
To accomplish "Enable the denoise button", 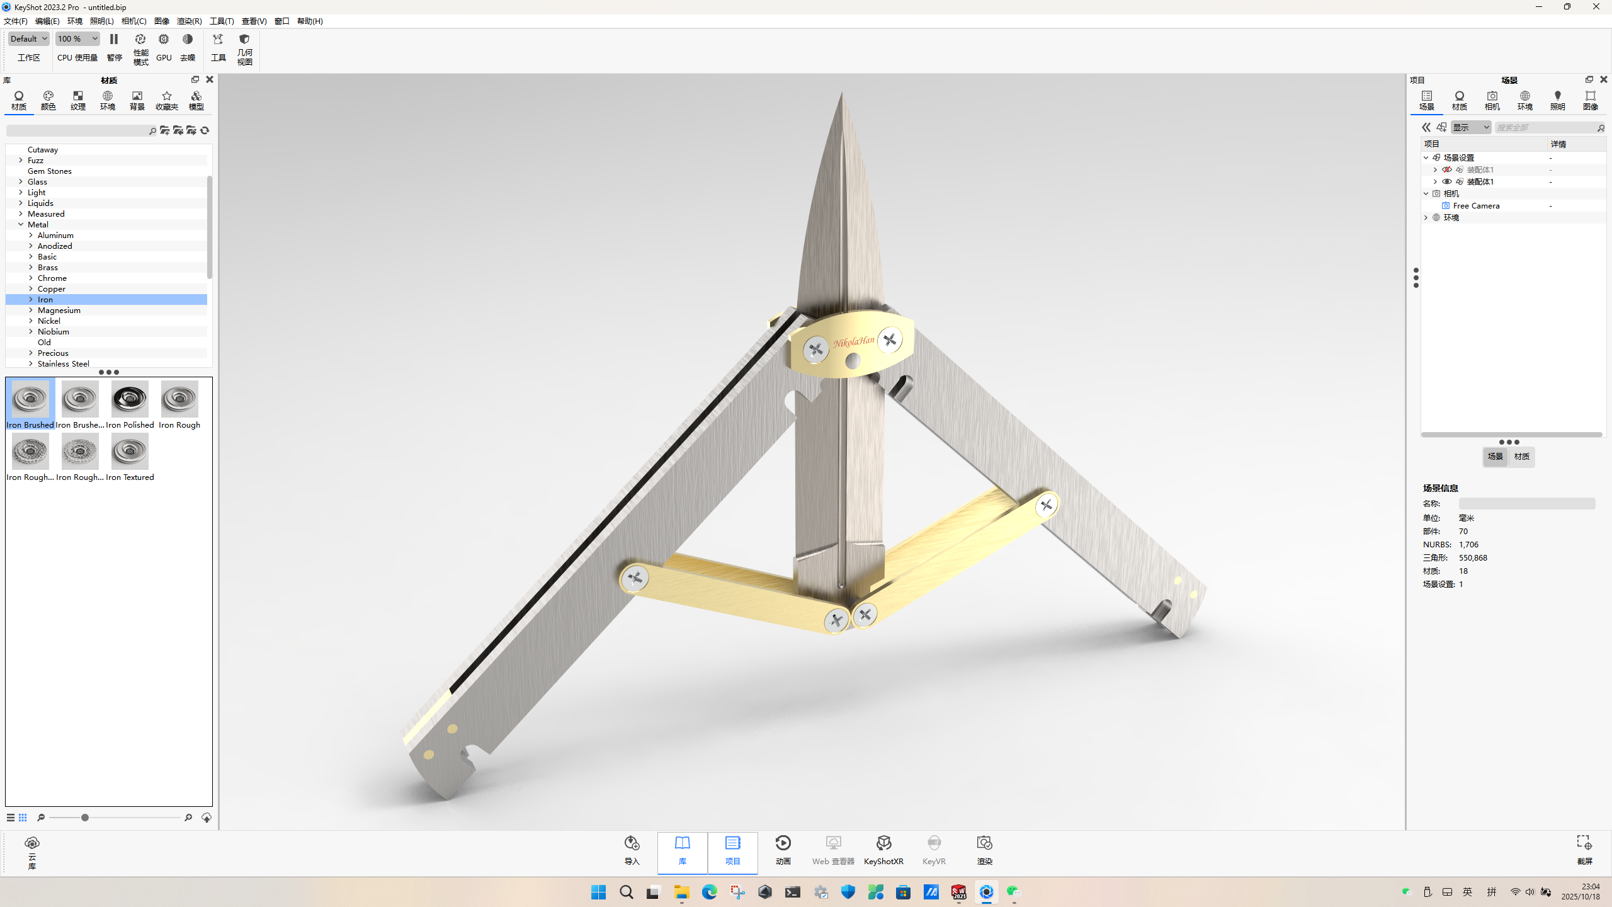I will [x=188, y=40].
